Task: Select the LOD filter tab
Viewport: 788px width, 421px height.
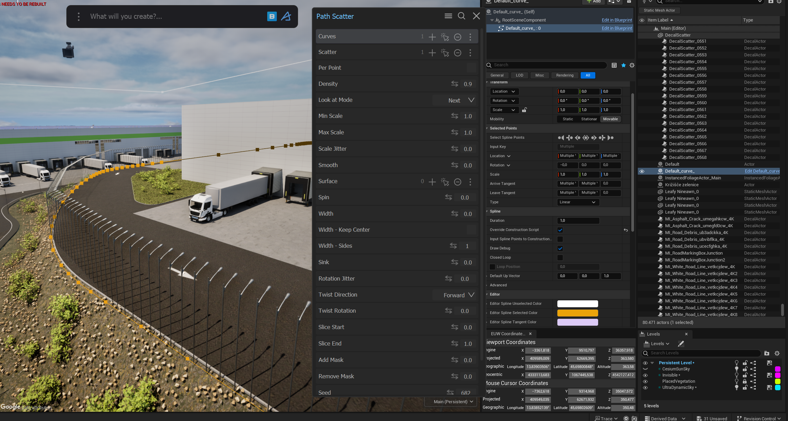Action: (x=519, y=76)
